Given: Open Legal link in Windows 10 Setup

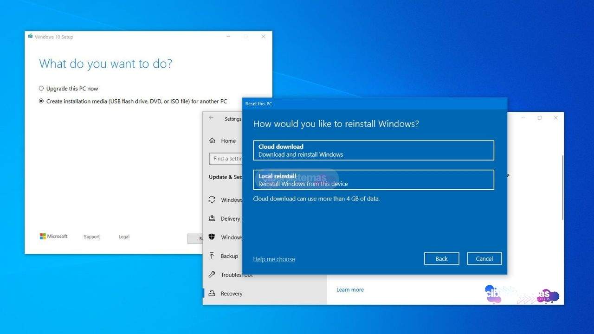Looking at the screenshot, I should 124,237.
